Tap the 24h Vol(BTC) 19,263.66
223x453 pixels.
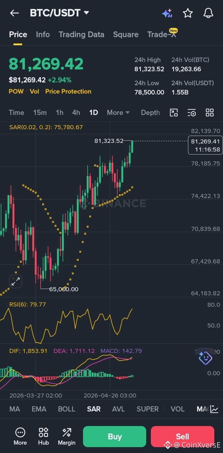tap(186, 69)
